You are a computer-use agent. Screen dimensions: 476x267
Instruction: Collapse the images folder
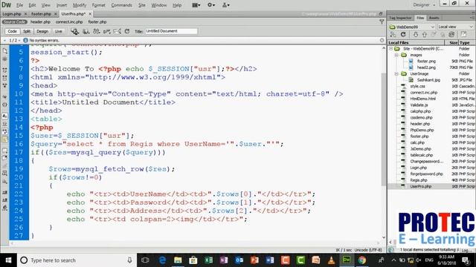[x=396, y=55]
